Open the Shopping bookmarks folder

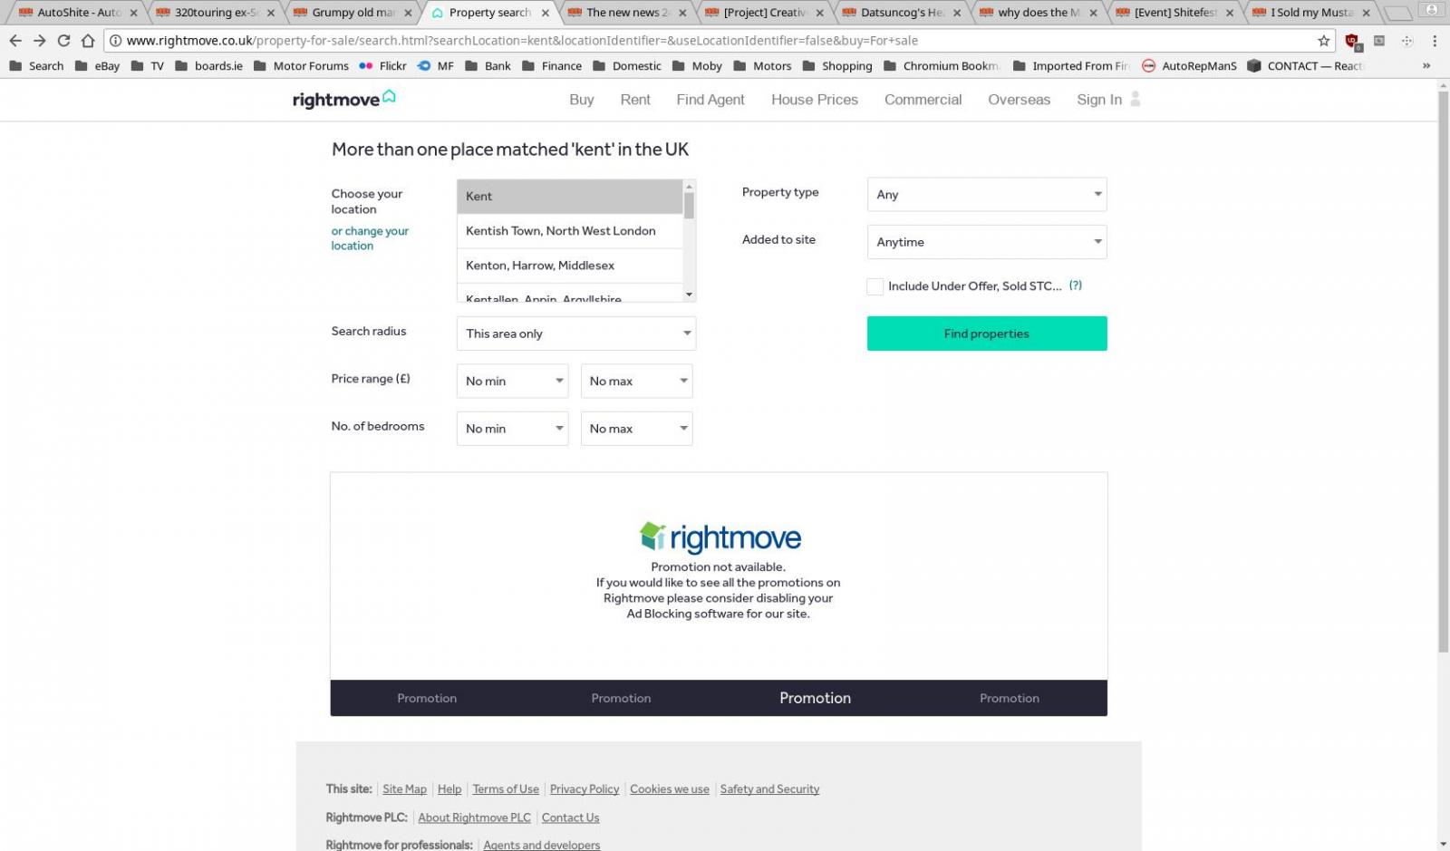[836, 65]
